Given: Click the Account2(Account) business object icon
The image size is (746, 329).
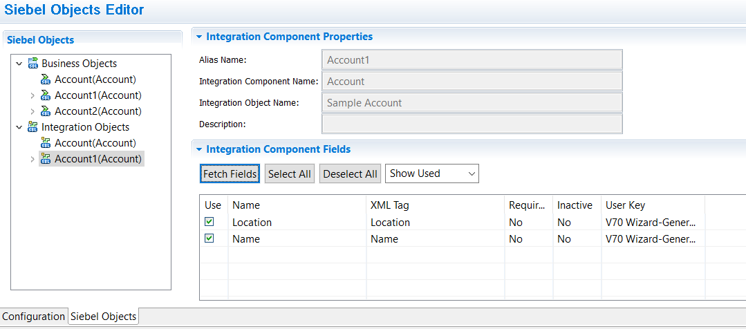Looking at the screenshot, I should (46, 111).
